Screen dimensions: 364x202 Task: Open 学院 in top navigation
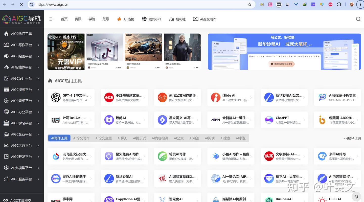[x=92, y=19]
